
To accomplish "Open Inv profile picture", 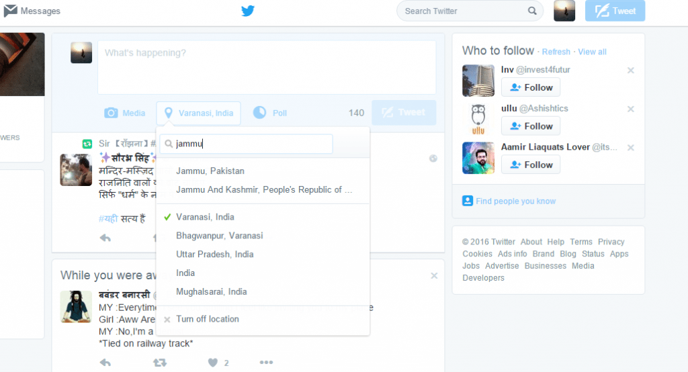I will tap(478, 81).
